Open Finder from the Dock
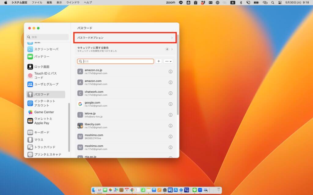Viewport: 313px width, 195px height. [x=94, y=190]
